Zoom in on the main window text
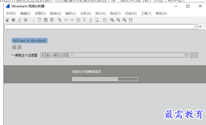This screenshot has width=206, height=125. tap(112, 20)
